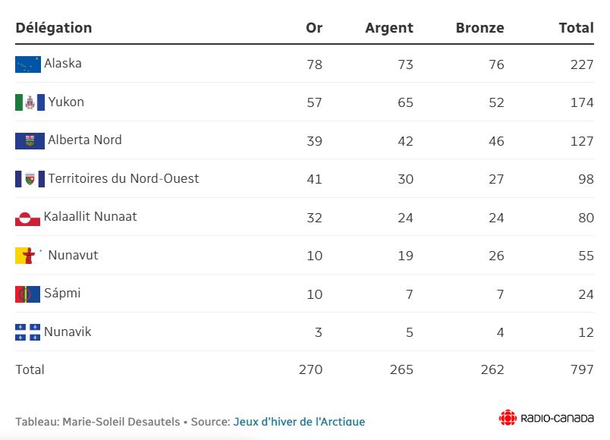Sort by the Argent column header

(x=389, y=28)
